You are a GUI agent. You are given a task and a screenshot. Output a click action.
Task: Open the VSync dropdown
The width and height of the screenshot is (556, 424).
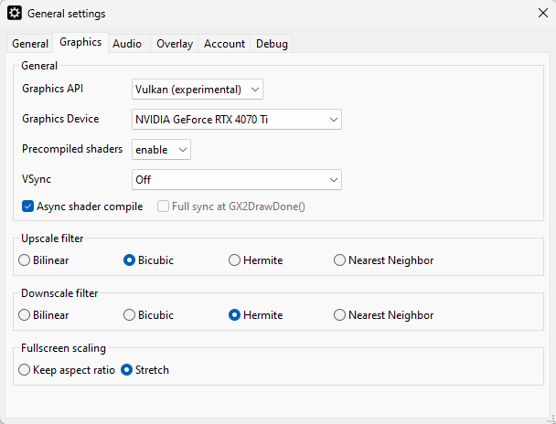point(237,179)
